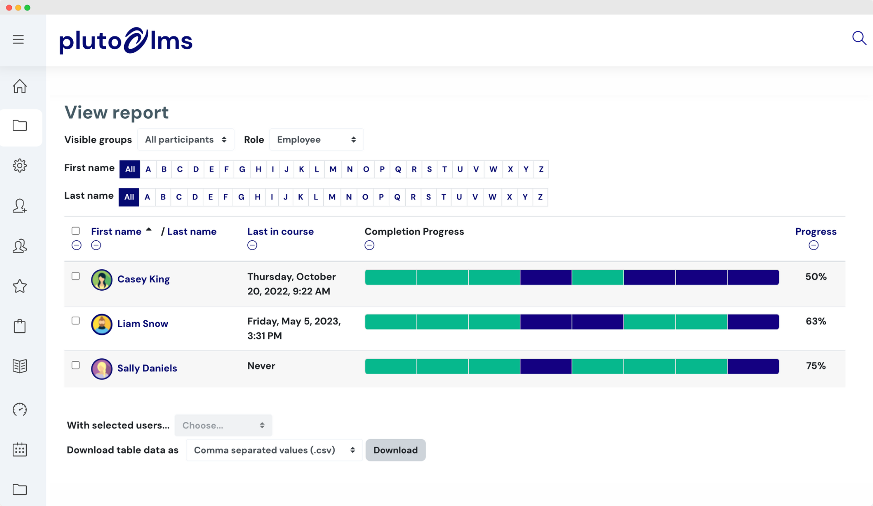The image size is (873, 506).
Task: Click first name filter letter A
Action: point(147,169)
